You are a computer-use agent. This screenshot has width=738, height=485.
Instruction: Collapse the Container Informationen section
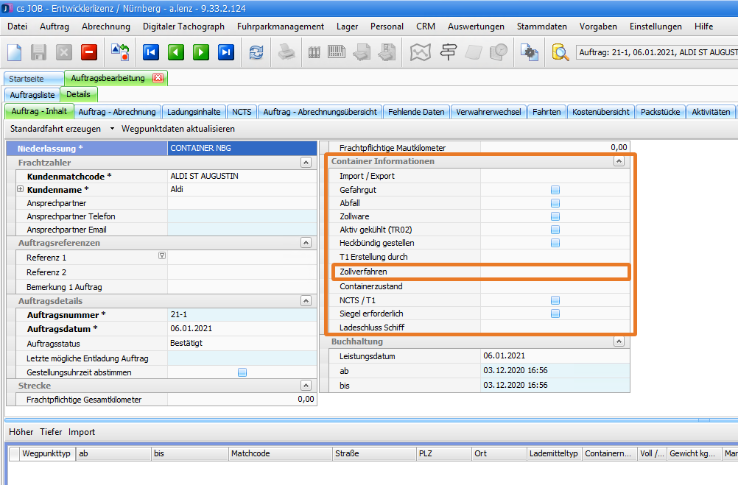tap(619, 161)
